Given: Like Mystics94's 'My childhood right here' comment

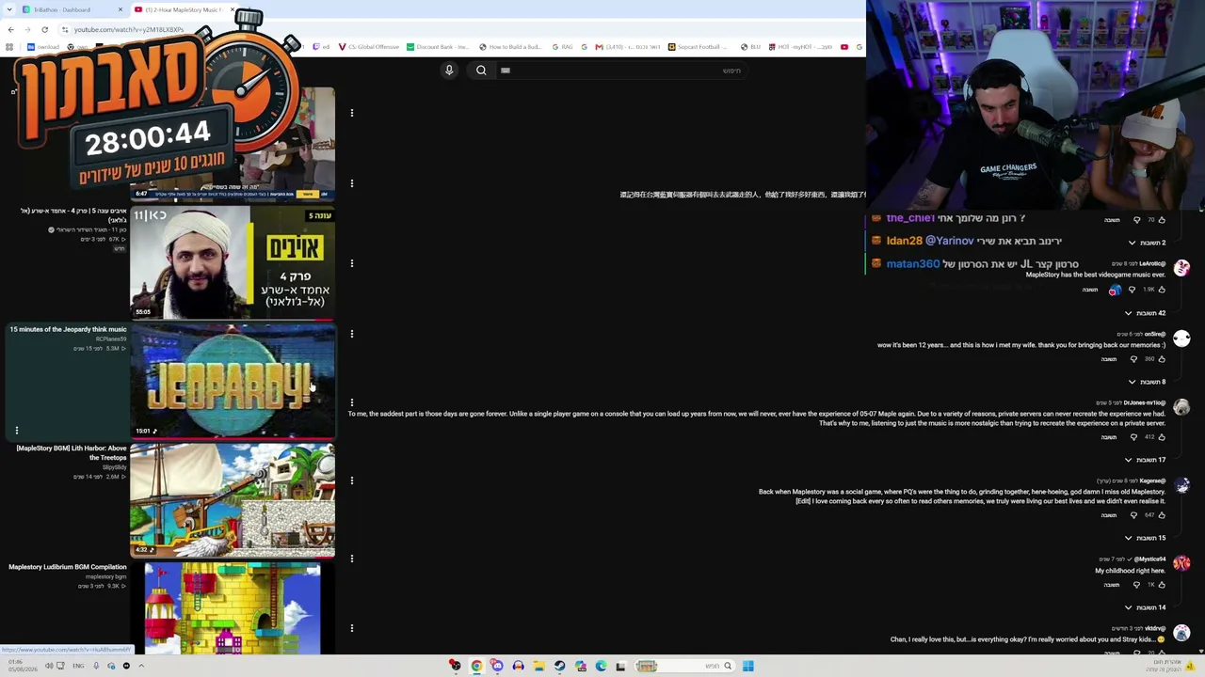Looking at the screenshot, I should pos(1162,585).
